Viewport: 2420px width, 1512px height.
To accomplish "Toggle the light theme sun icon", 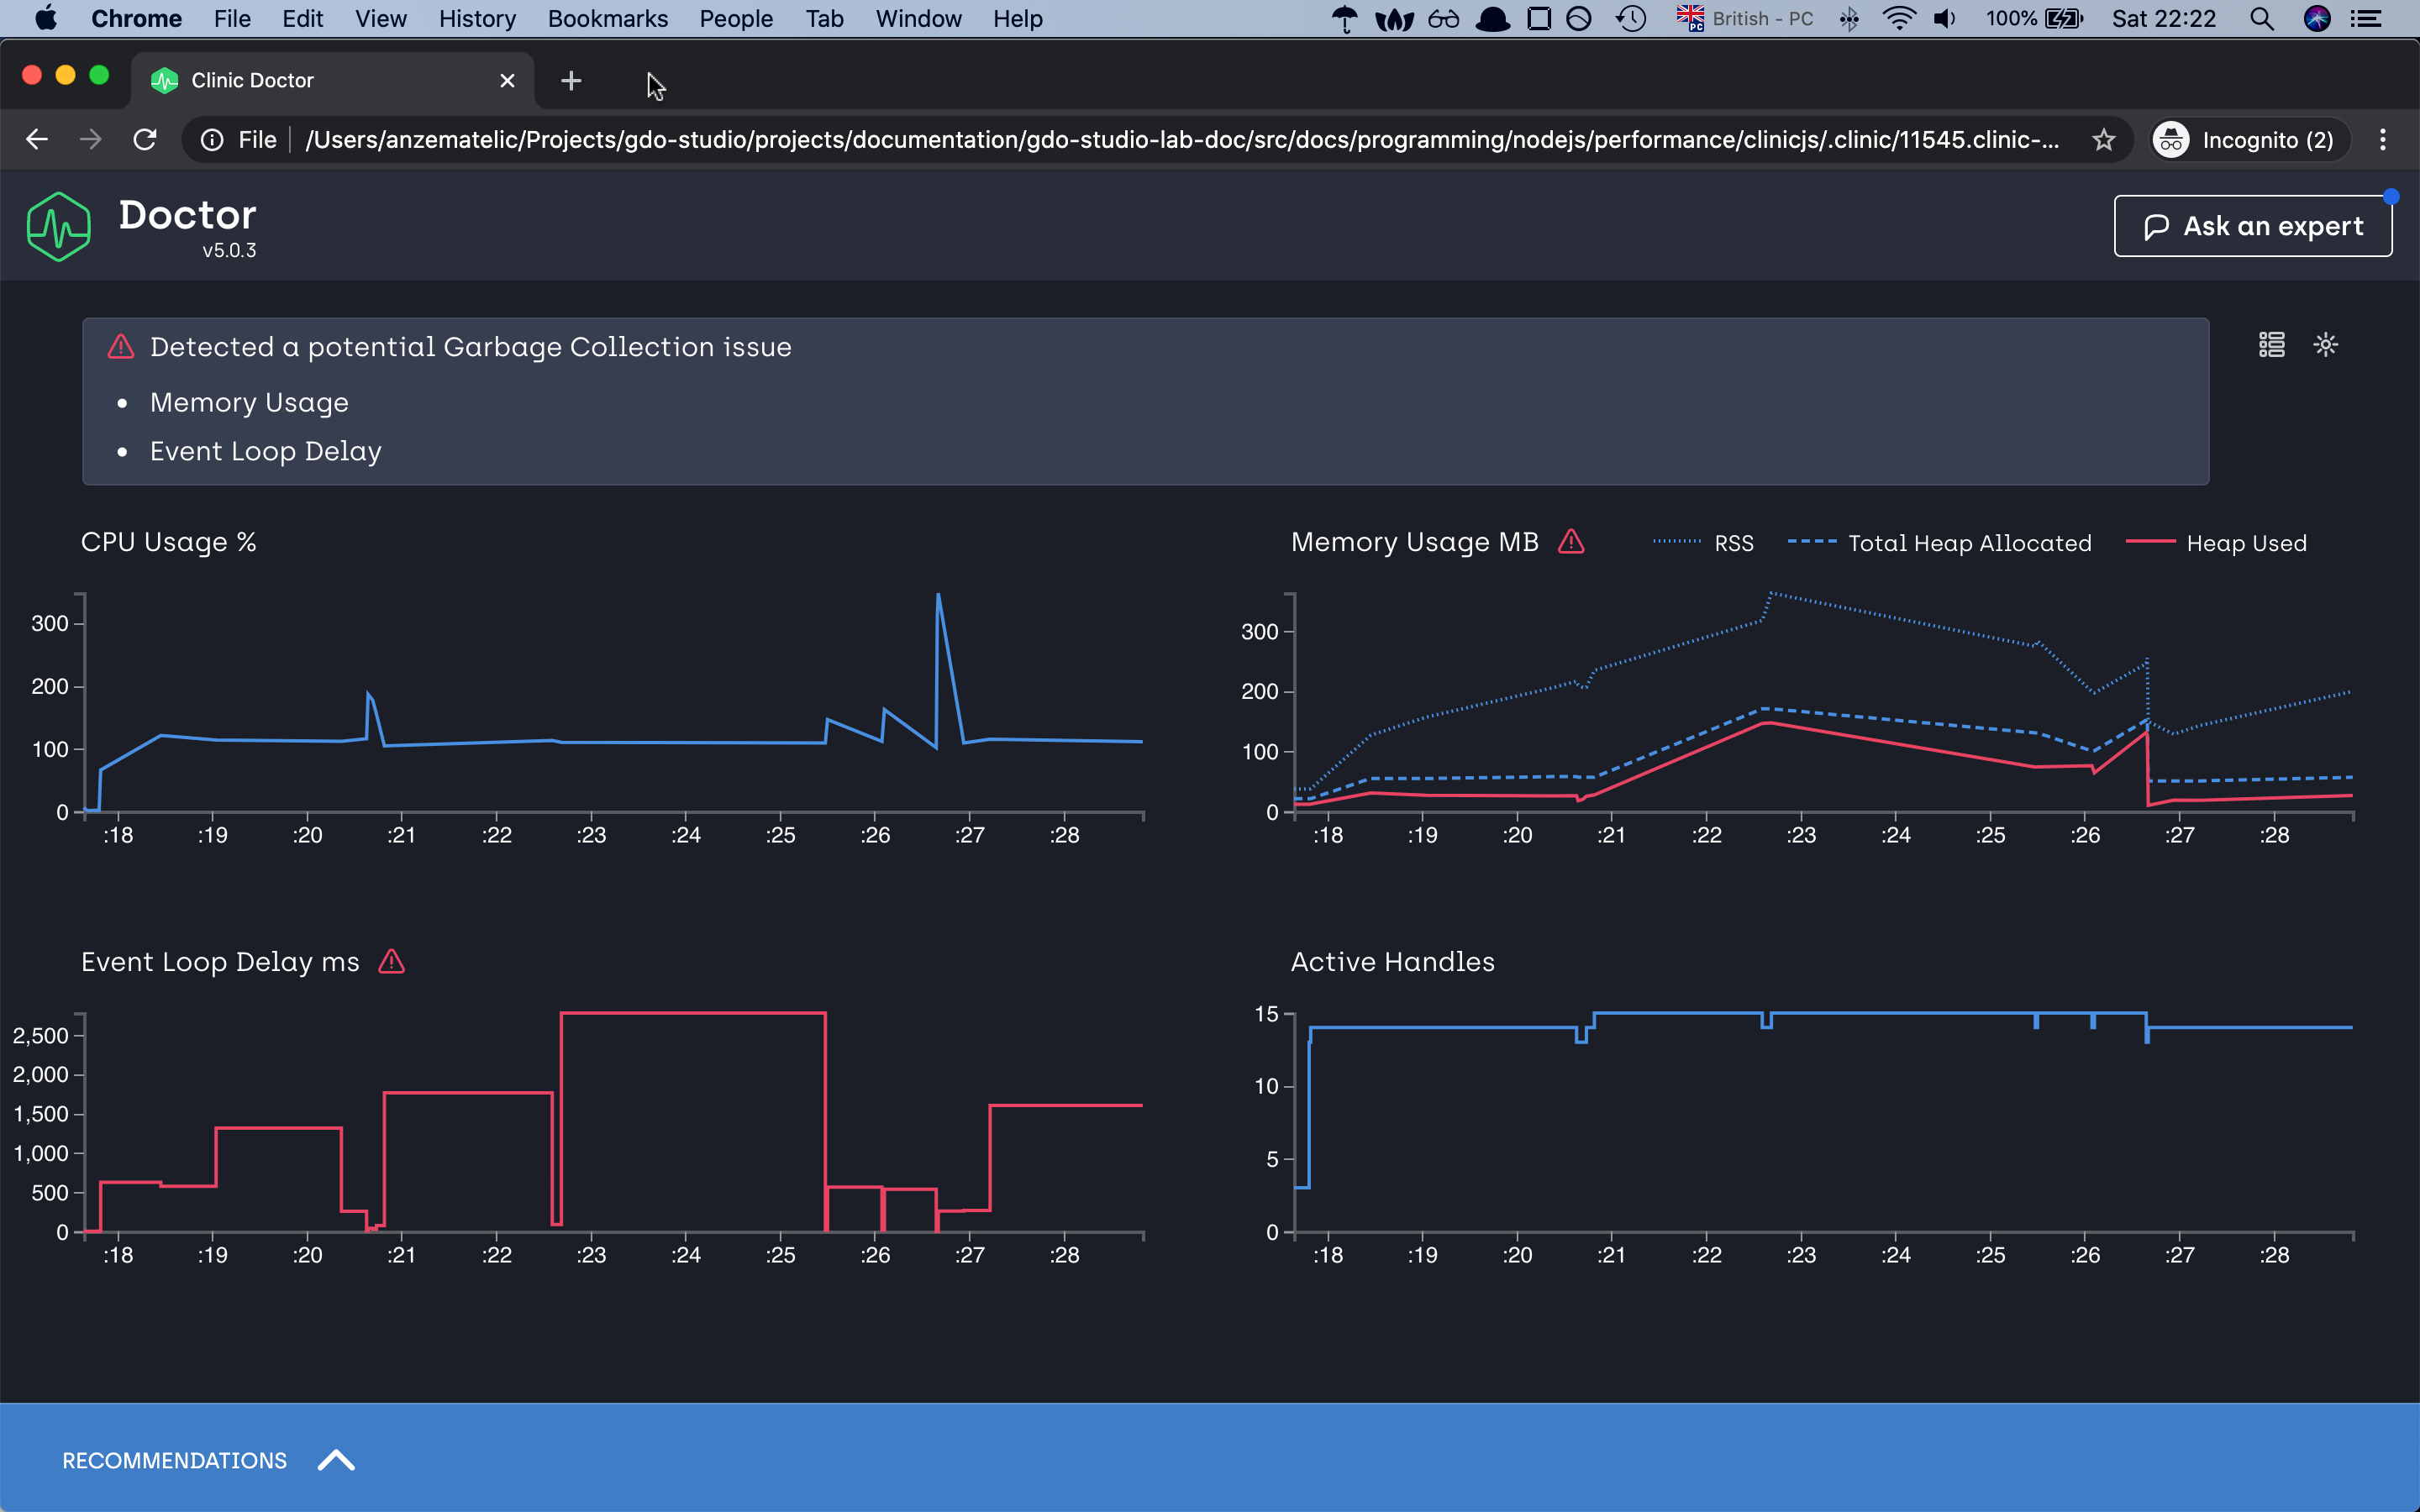I will click(2326, 345).
